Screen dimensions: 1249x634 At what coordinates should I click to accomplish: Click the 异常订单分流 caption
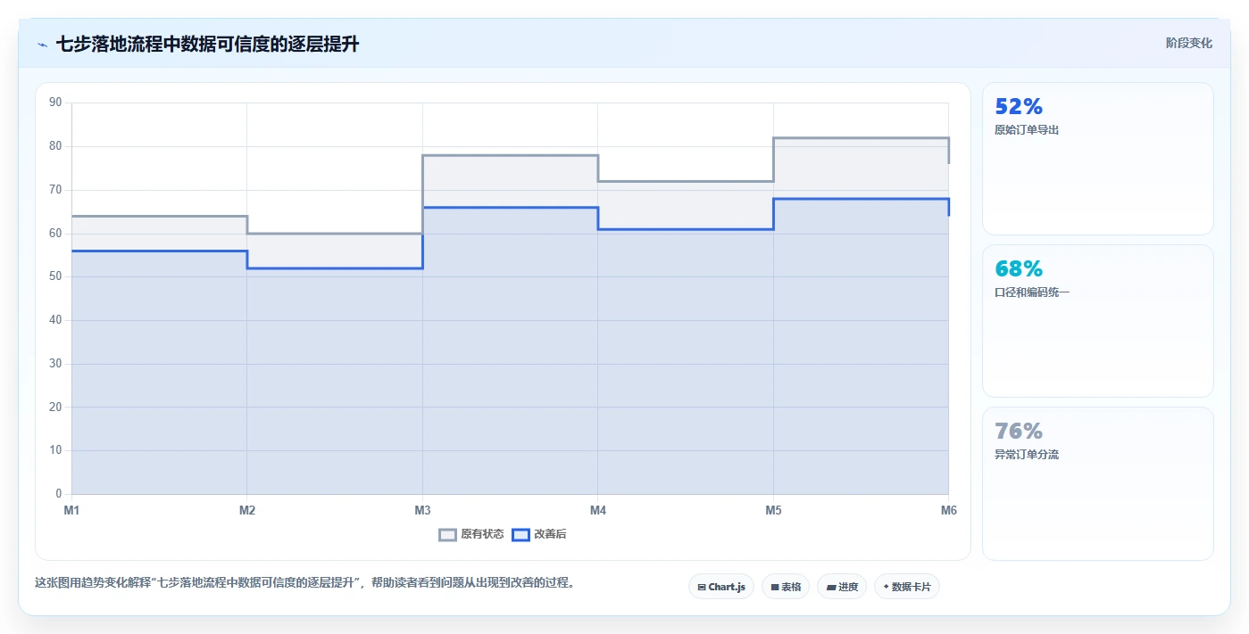(1027, 455)
